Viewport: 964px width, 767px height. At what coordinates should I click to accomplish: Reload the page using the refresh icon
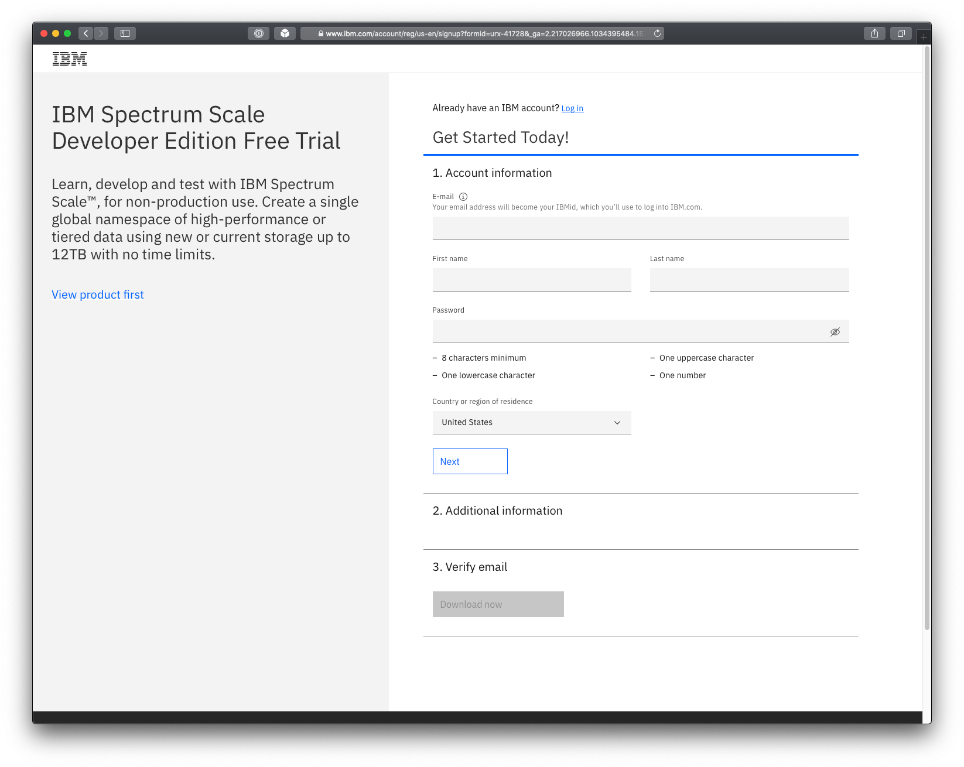tap(656, 33)
